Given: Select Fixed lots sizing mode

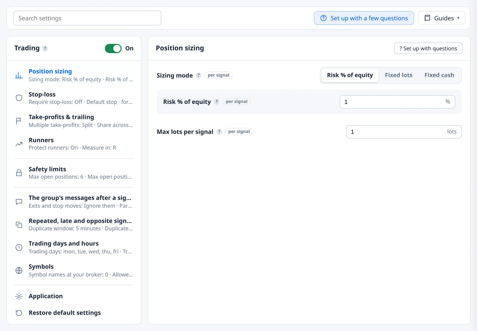Looking at the screenshot, I should click(399, 75).
